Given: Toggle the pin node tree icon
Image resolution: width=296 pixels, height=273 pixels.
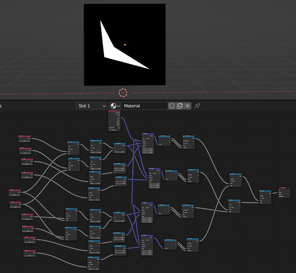Looking at the screenshot, I should (197, 106).
